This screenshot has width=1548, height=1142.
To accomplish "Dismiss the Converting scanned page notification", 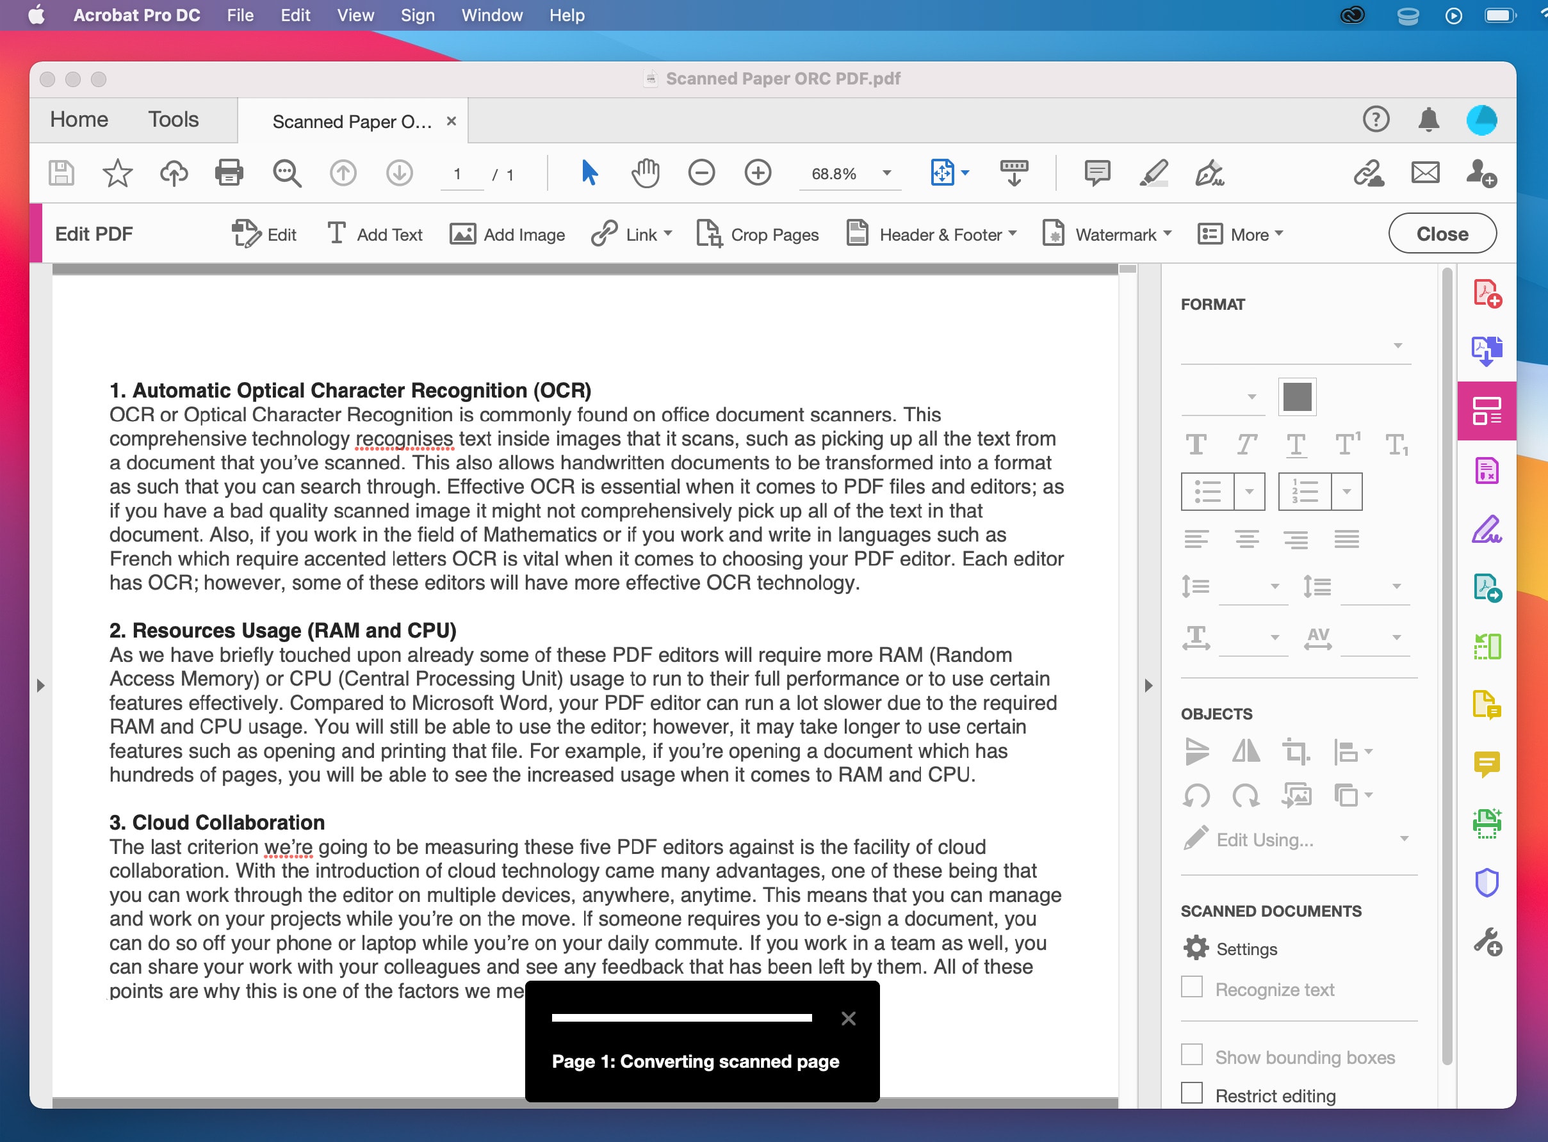I will [x=849, y=1018].
